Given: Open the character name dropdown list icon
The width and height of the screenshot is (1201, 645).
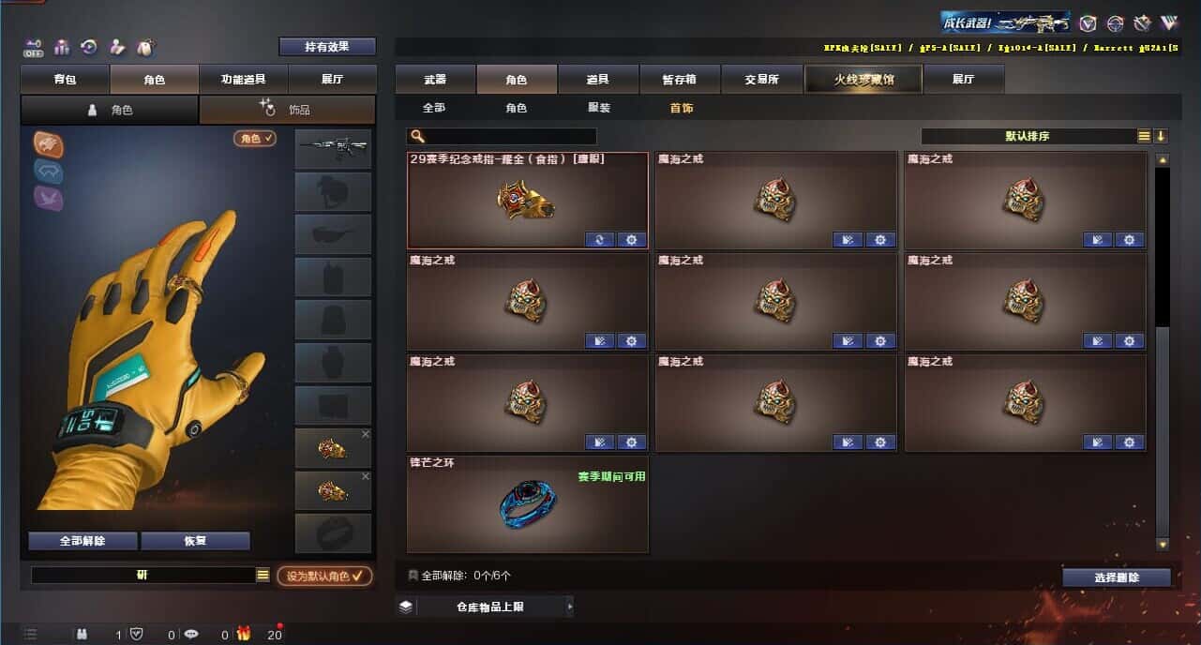Looking at the screenshot, I should tap(263, 575).
